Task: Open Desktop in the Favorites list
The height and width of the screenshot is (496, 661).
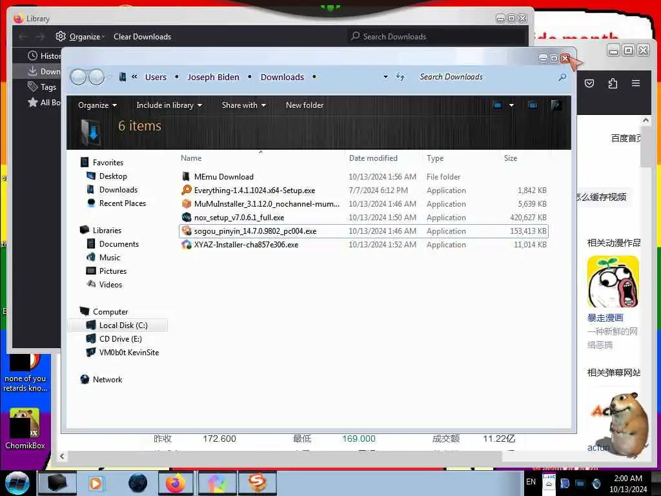Action: tap(113, 176)
